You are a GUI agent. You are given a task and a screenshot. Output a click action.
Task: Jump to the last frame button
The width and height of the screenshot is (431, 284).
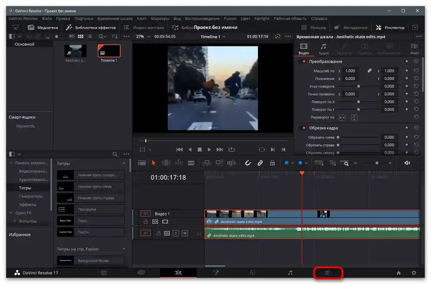tap(219, 150)
